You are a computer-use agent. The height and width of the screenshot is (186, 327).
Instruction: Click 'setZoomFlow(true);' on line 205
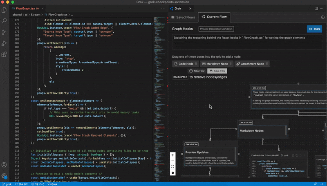(x=51, y=132)
